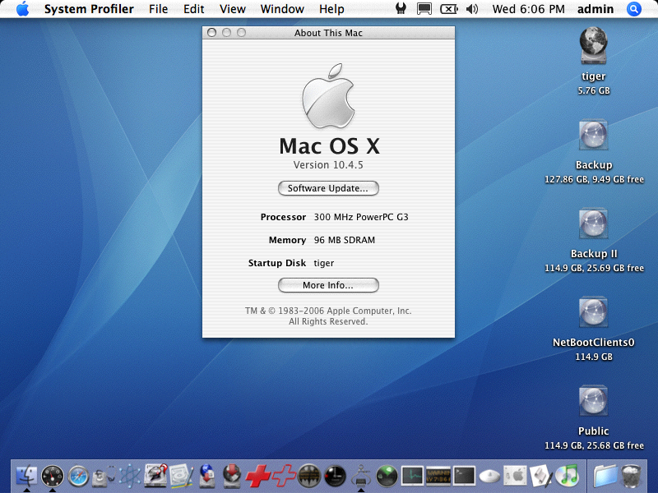
Task: Open the tiger startup disk on desktop
Action: (593, 45)
